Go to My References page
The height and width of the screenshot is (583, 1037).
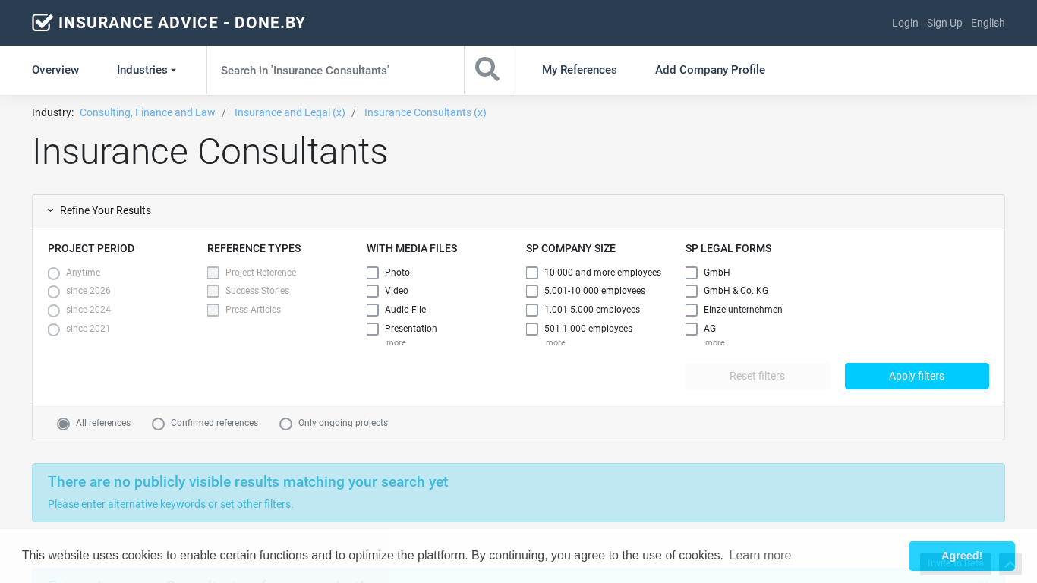pyautogui.click(x=579, y=70)
